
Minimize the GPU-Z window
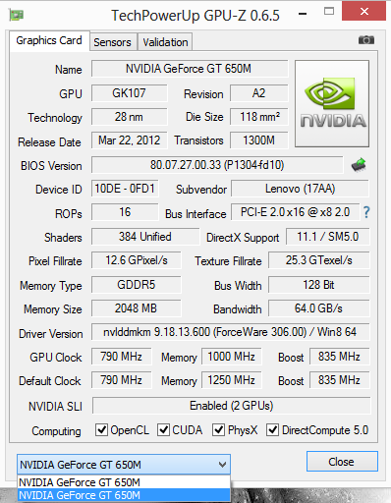[x=303, y=14]
